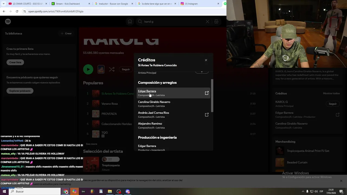347x195 pixels.
Task: Click See more under popular tracks
Action: coord(91,144)
